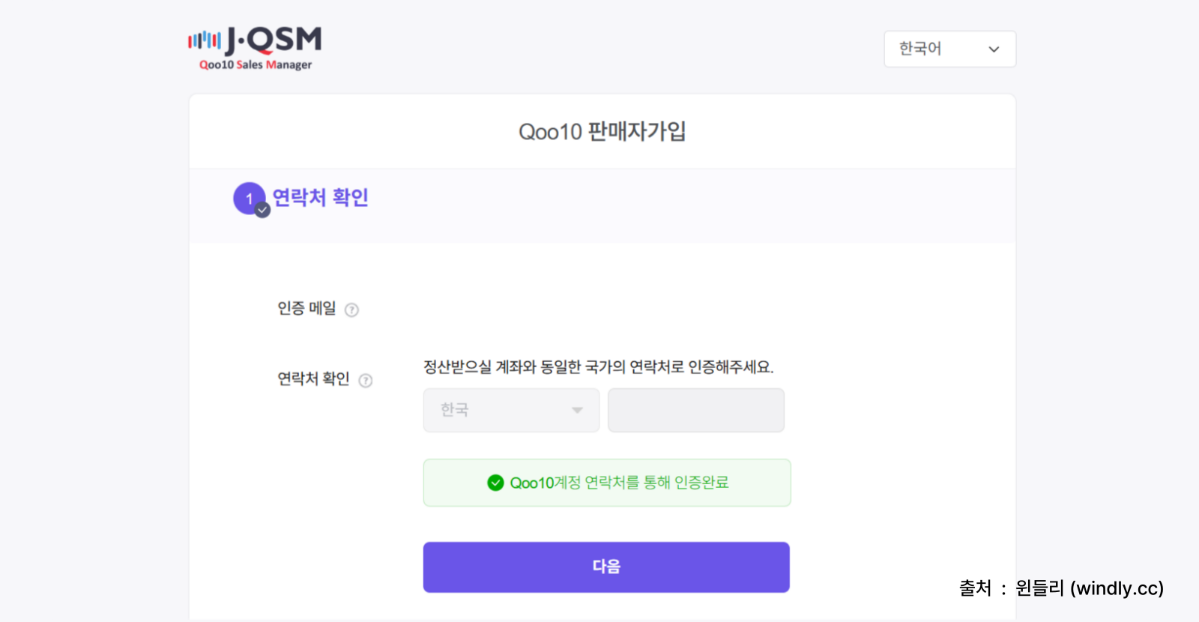Click the chevron inside the language selector

[x=994, y=49]
